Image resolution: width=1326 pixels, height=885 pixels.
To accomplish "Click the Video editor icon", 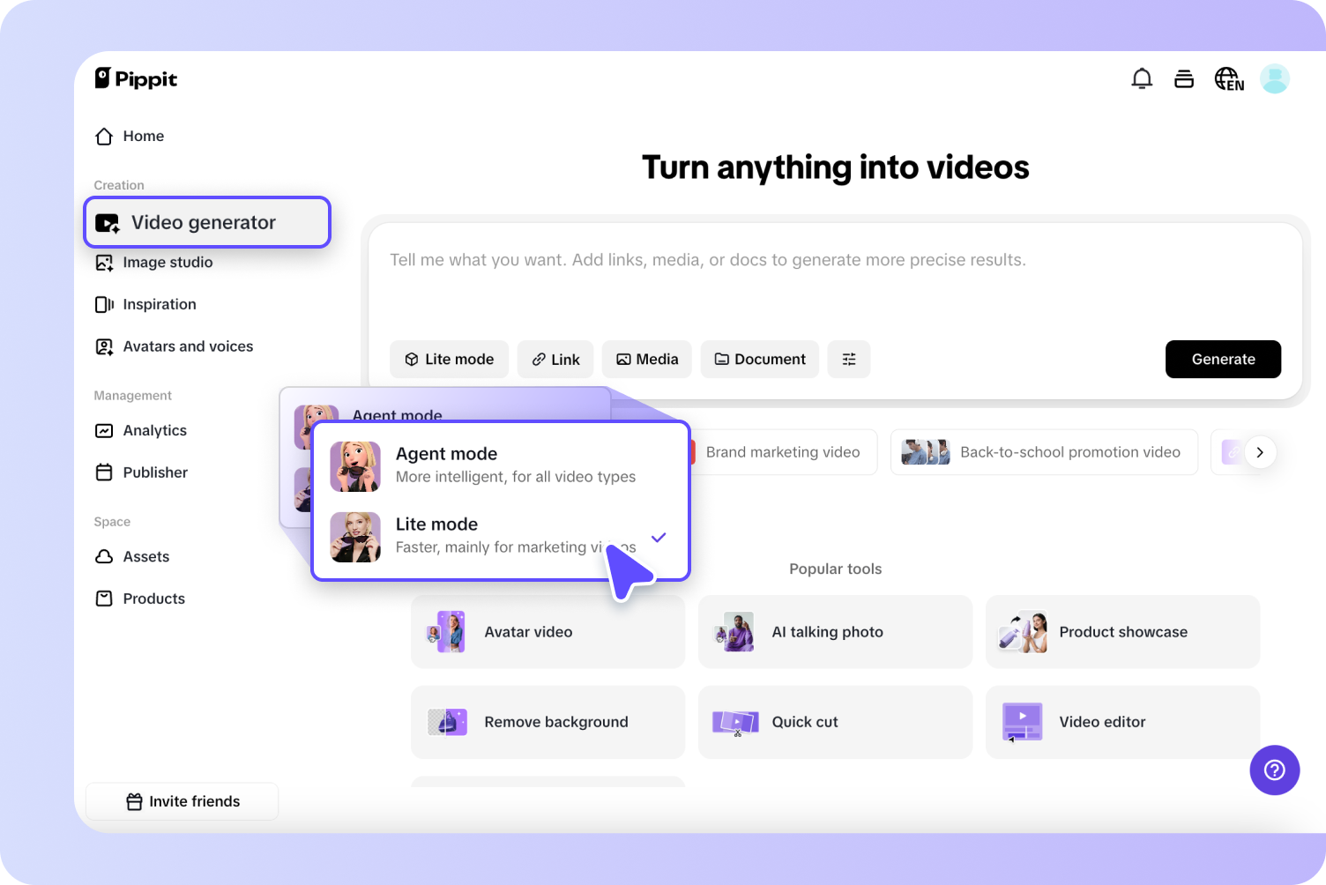I will tap(1022, 722).
